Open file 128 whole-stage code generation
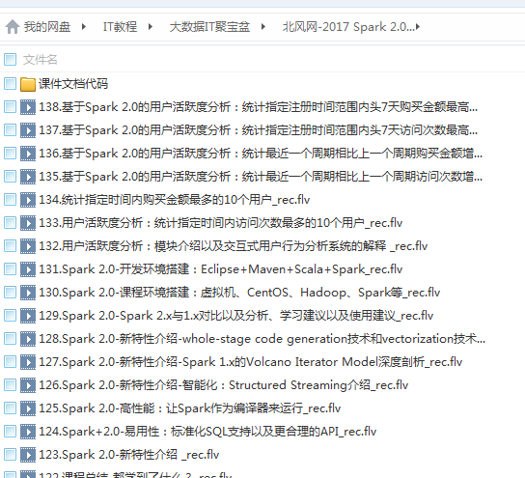This screenshot has height=478, width=525. (x=262, y=339)
